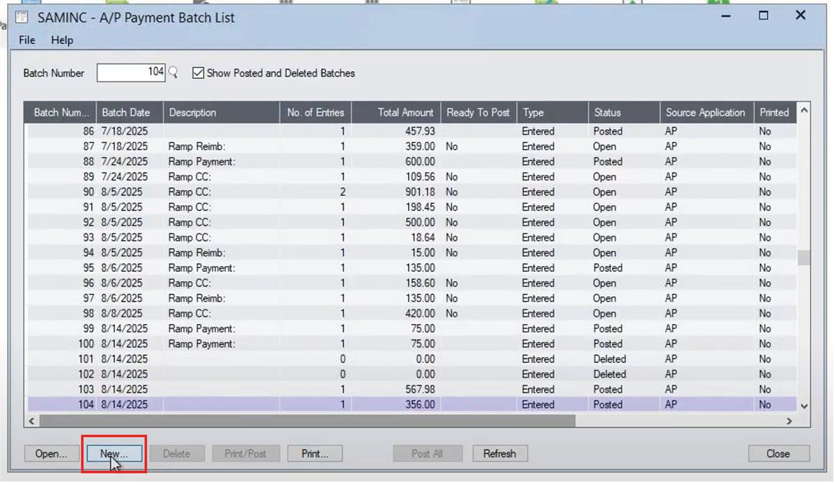Click the Delete button
835x485 pixels.
pyautogui.click(x=177, y=454)
